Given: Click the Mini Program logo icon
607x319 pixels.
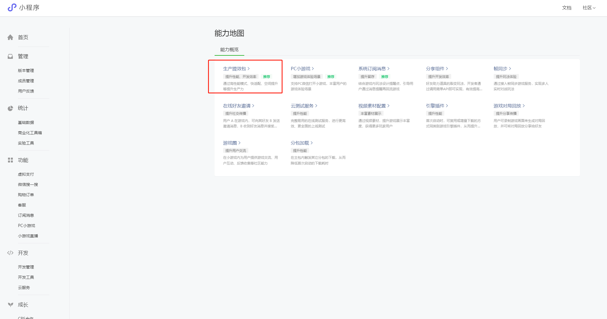Looking at the screenshot, I should point(12,7).
